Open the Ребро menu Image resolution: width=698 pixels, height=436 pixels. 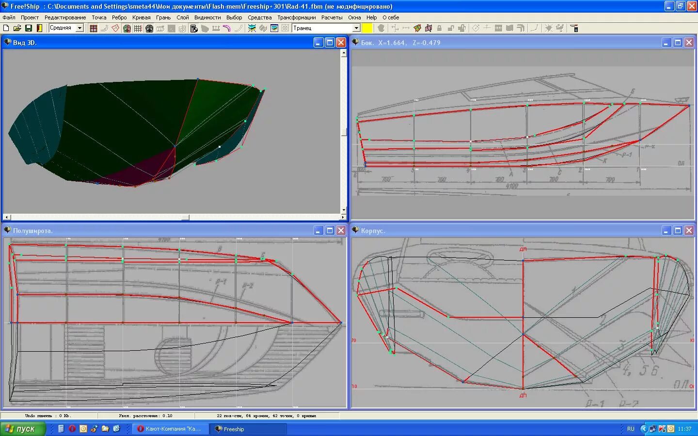coord(119,17)
